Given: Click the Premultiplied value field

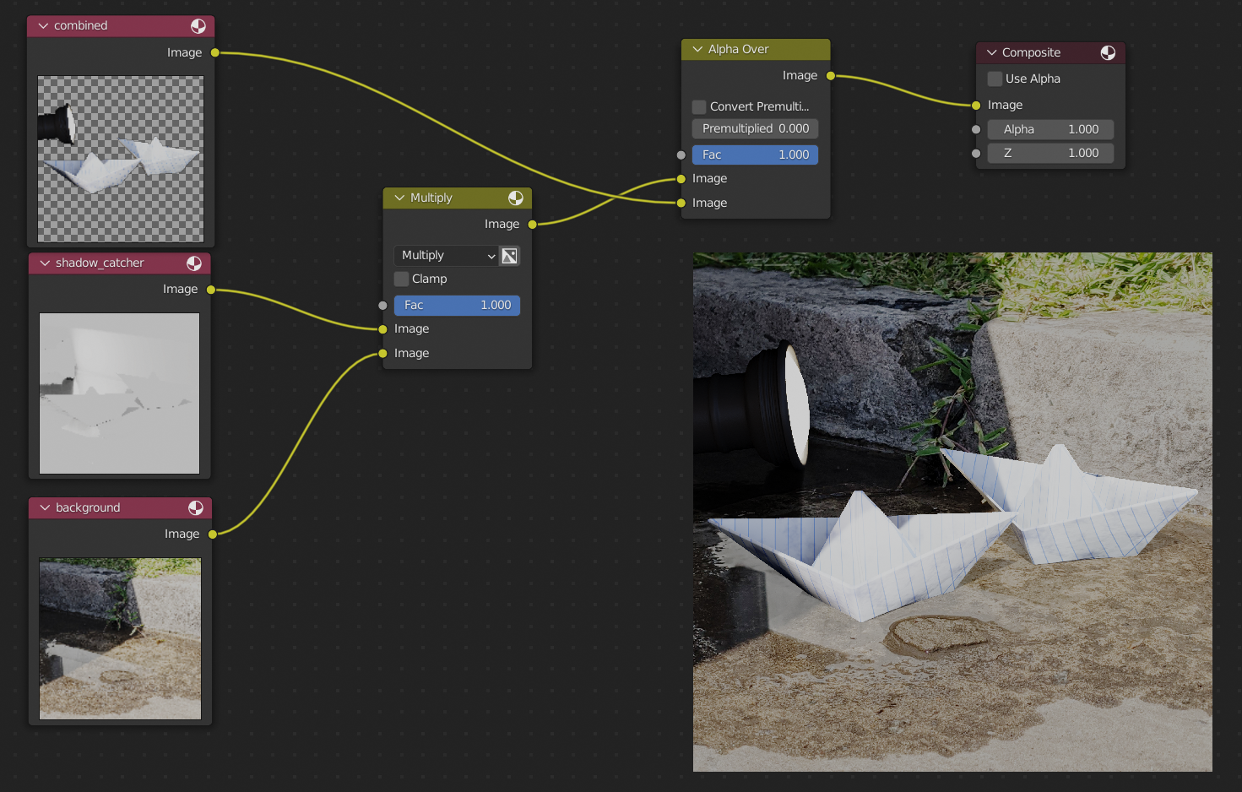Looking at the screenshot, I should [x=755, y=128].
